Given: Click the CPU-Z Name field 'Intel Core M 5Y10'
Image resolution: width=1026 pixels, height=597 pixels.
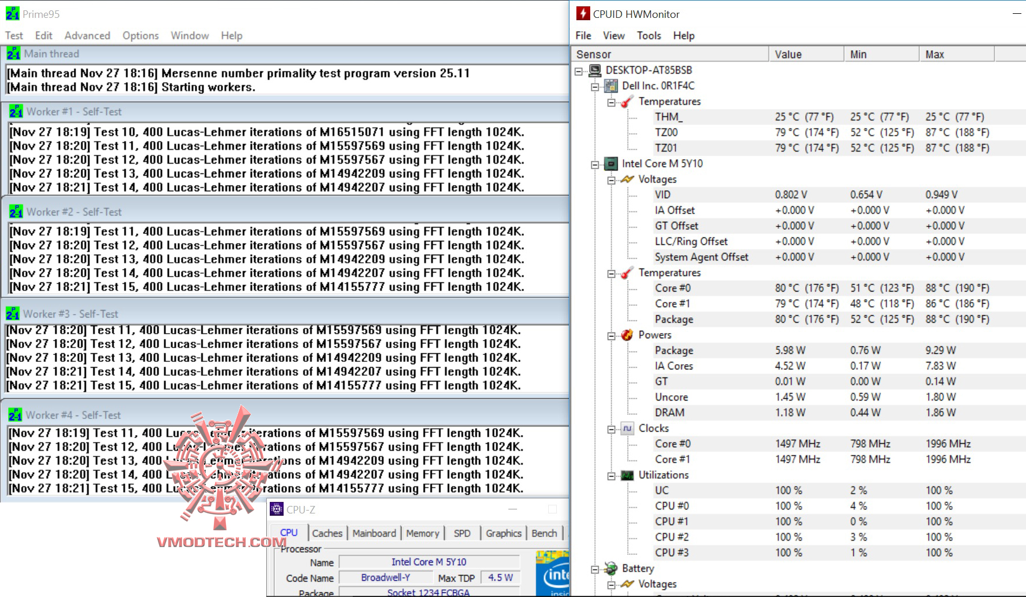Looking at the screenshot, I should 429,562.
